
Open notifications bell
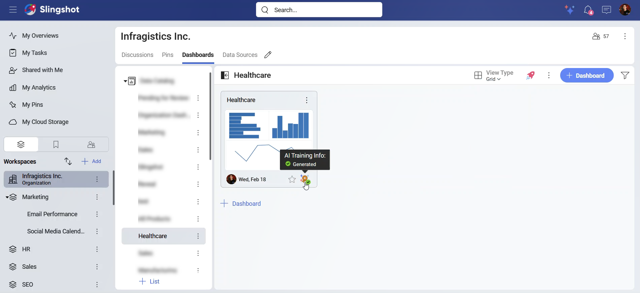tap(588, 10)
